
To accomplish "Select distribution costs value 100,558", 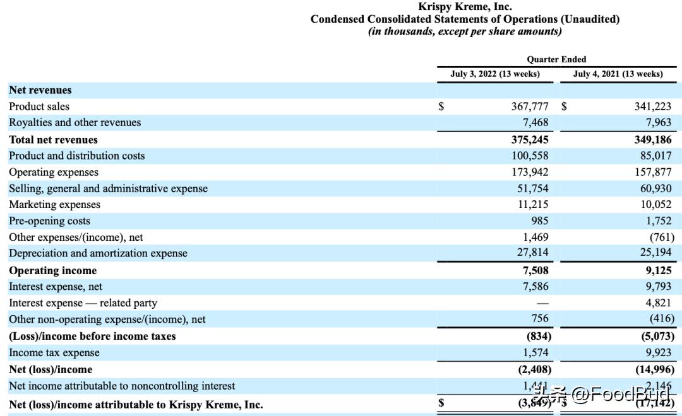I will click(530, 156).
